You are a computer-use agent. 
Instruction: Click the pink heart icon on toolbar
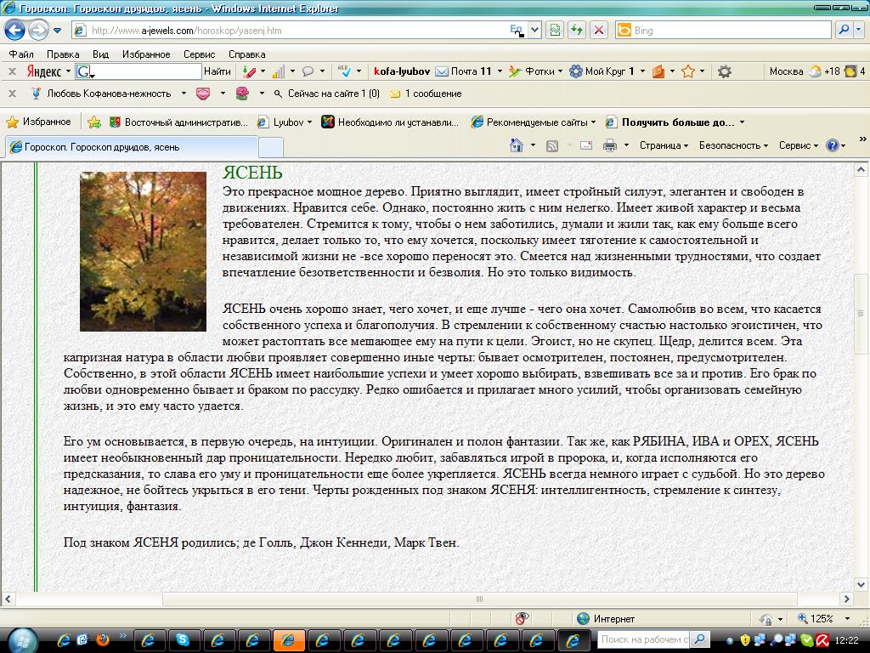tap(203, 94)
